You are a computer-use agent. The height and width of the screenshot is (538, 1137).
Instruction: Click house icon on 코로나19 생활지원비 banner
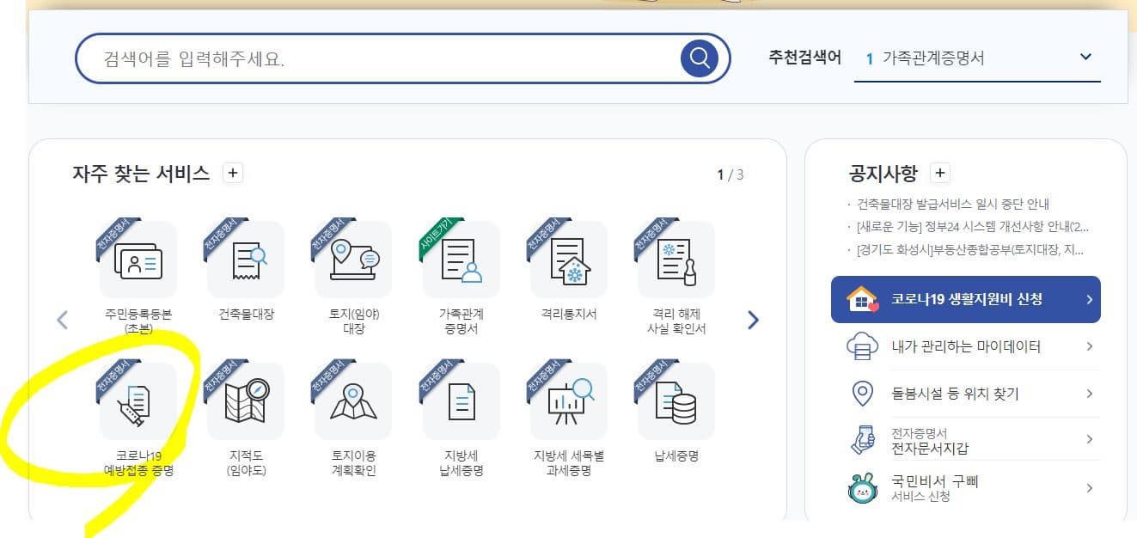862,299
